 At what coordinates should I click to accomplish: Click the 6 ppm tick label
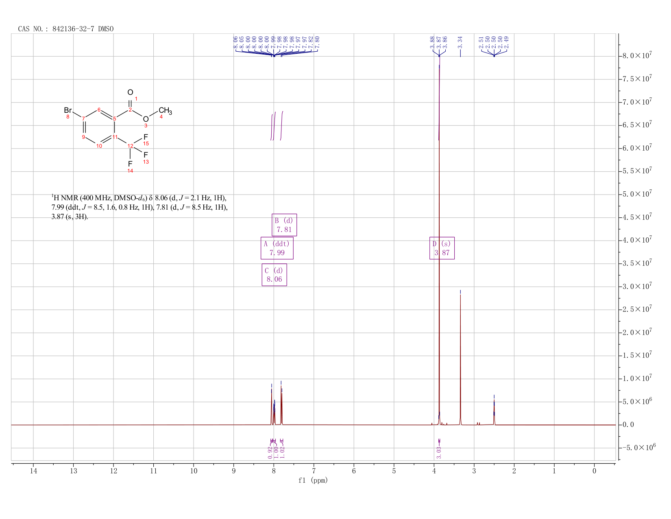(354, 471)
